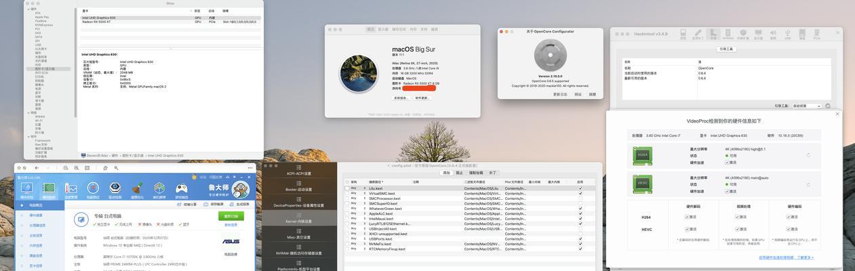Screen dimensions: 855x271
Task: Click green 重新扫描 button in 鲁大师
Action: click(x=231, y=216)
